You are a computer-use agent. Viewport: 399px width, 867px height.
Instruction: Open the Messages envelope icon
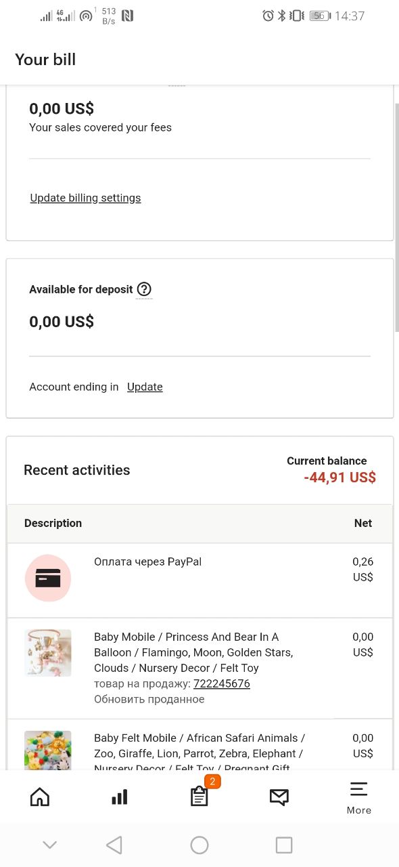[x=279, y=797]
